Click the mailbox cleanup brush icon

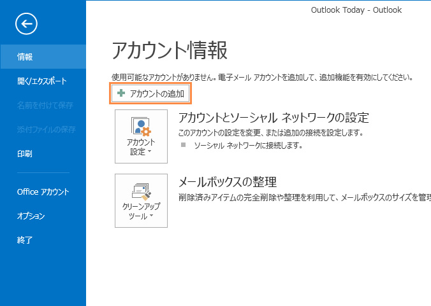coord(142,191)
